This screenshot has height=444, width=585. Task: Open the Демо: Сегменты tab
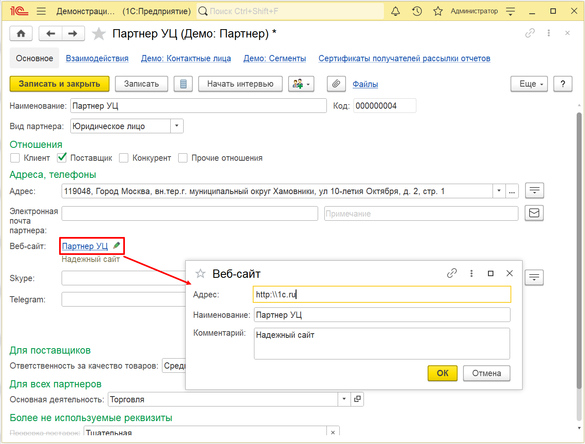[x=275, y=58]
